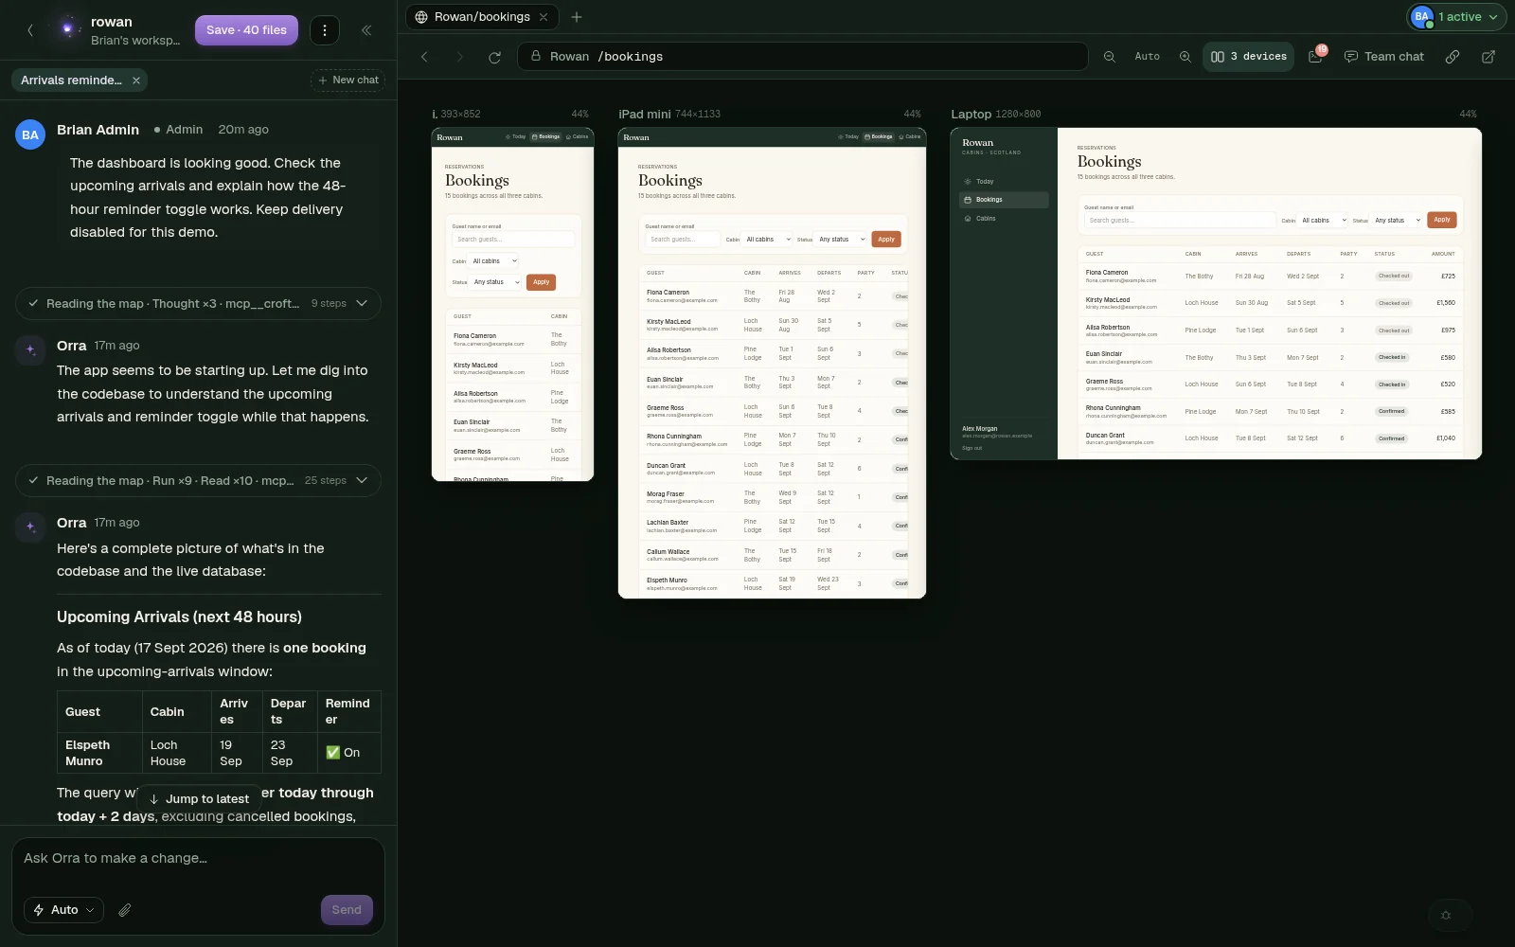Click the Rowan/bookings tab

pyautogui.click(x=482, y=17)
